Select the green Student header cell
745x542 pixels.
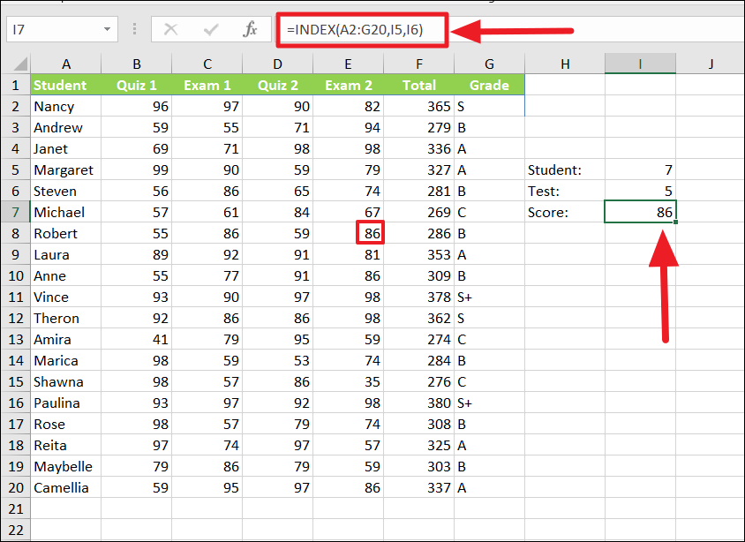(66, 85)
